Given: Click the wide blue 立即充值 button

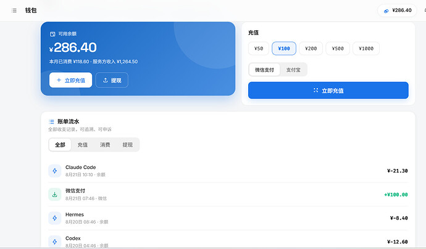Looking at the screenshot, I should (x=328, y=91).
